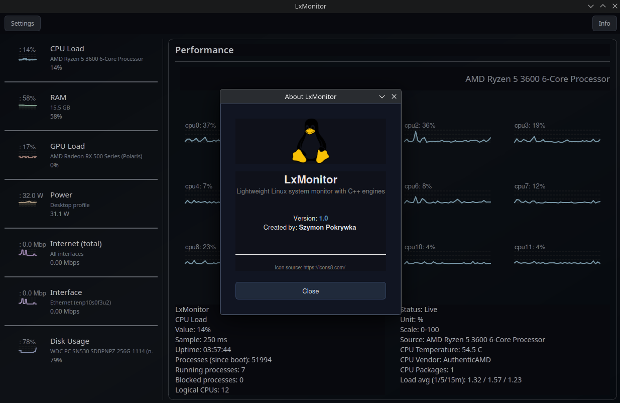Screen dimensions: 620x403
Task: Click the Status: Live line
Action: tap(419, 310)
